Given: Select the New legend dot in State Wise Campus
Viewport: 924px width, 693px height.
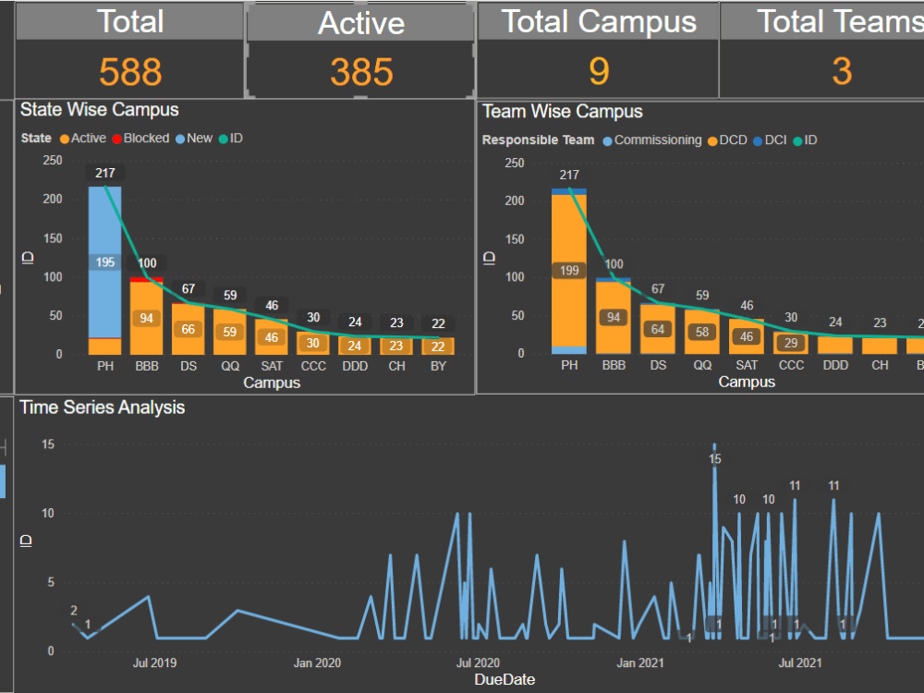Looking at the screenshot, I should (179, 140).
